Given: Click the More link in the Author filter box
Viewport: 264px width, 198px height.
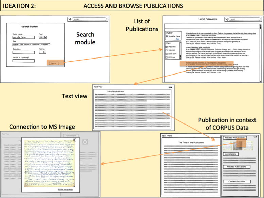Looking at the screenshot, I should pyautogui.click(x=178, y=39).
